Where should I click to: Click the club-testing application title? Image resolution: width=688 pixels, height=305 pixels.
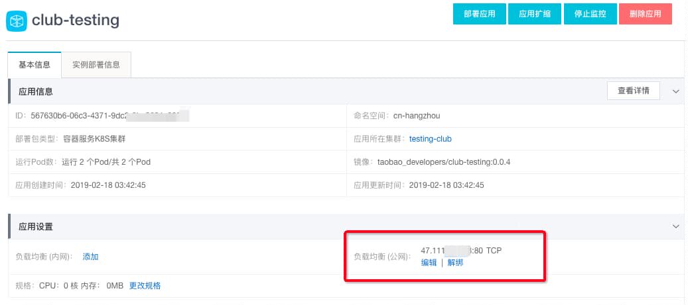[x=75, y=21]
